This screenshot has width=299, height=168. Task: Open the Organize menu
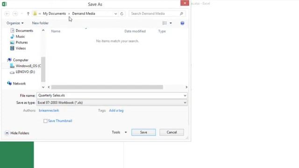(15, 23)
